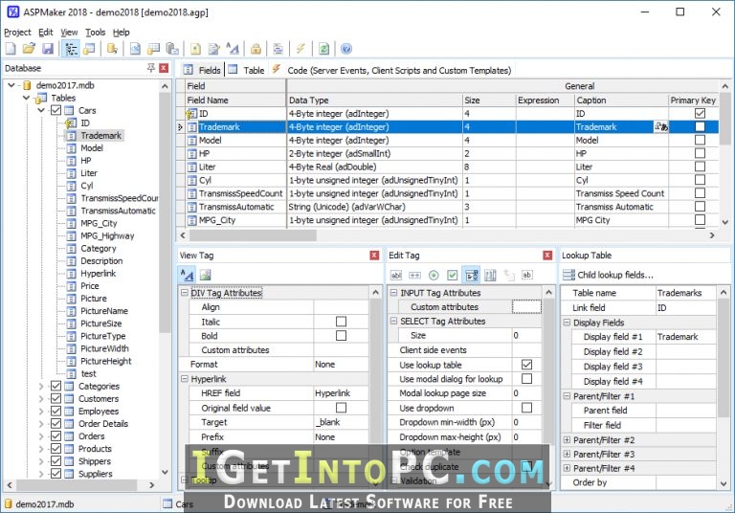Click the lightning Generate toolbar icon
735x513 pixels.
coord(301,48)
